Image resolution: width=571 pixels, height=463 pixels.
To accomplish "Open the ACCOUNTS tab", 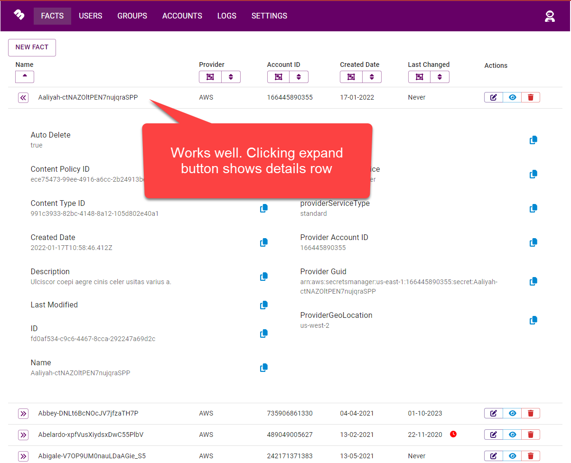I will coord(182,16).
